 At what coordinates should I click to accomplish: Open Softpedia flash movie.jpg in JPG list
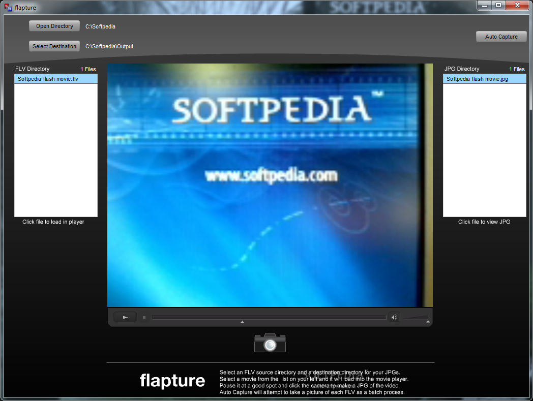484,79
